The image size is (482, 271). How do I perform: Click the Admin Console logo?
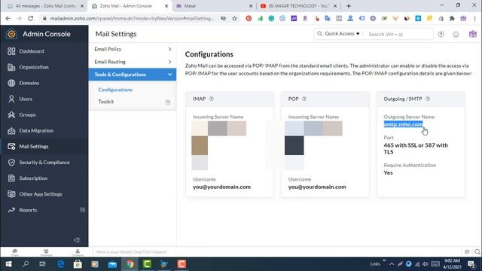click(11, 34)
